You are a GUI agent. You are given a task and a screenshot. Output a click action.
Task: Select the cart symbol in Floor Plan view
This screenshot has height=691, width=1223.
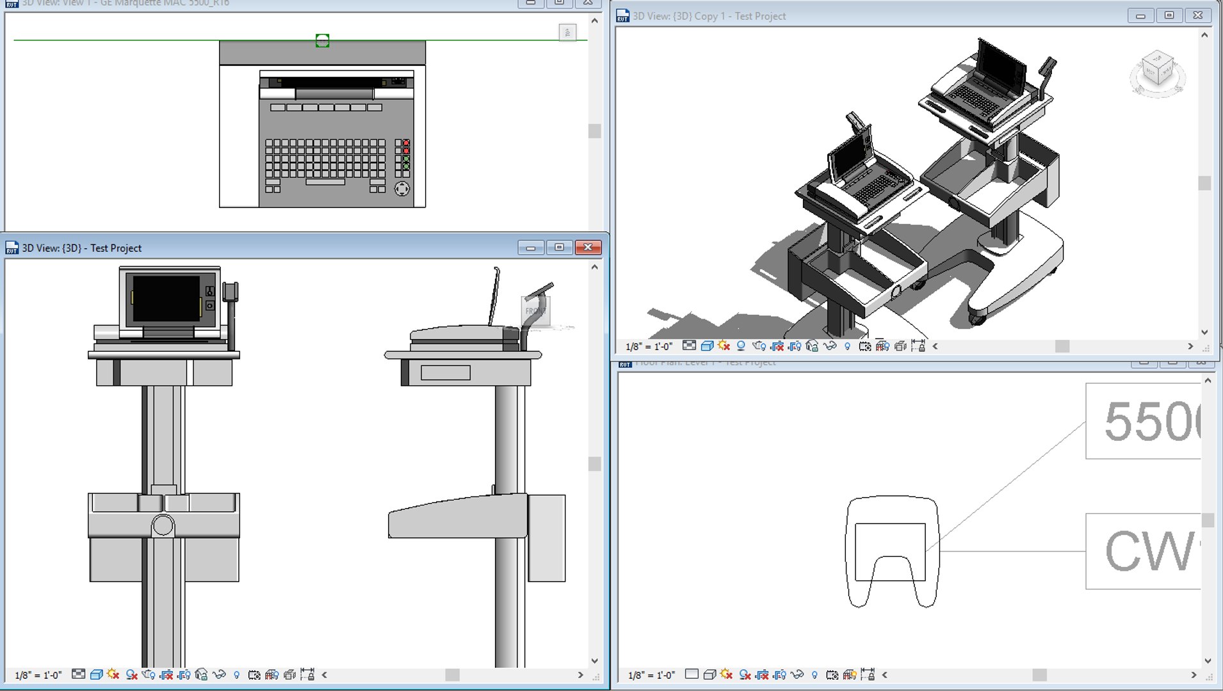[892, 552]
